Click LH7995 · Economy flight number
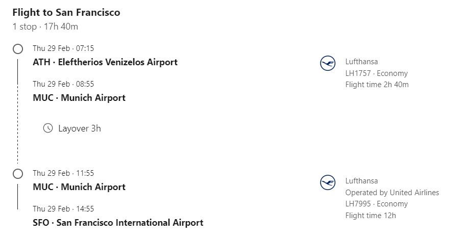 click(x=376, y=204)
